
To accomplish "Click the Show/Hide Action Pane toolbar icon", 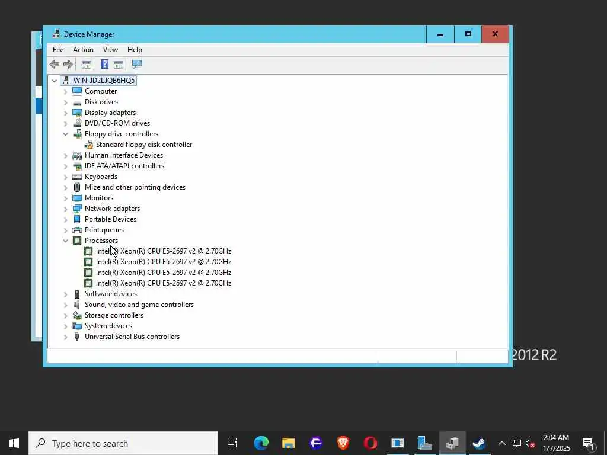I will click(x=119, y=64).
